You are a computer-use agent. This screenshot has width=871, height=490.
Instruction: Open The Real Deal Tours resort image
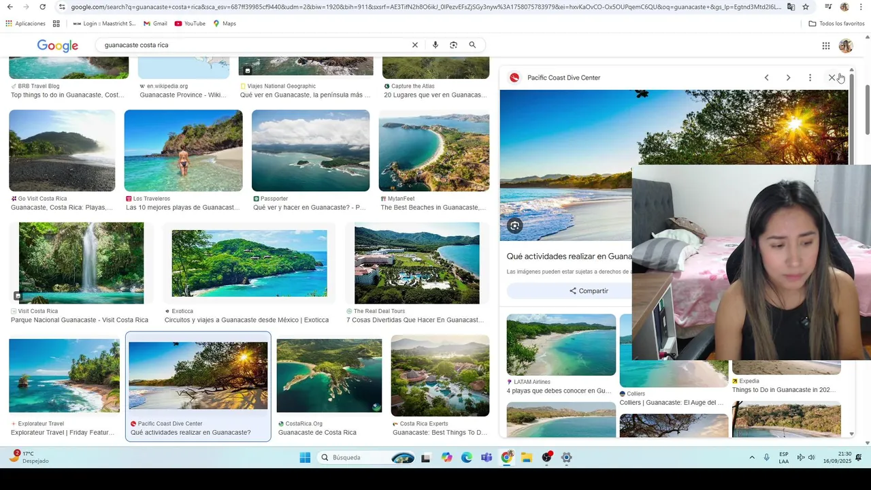coord(417,263)
